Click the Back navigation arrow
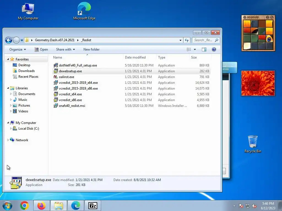This screenshot has width=282, height=211. tap(9, 40)
